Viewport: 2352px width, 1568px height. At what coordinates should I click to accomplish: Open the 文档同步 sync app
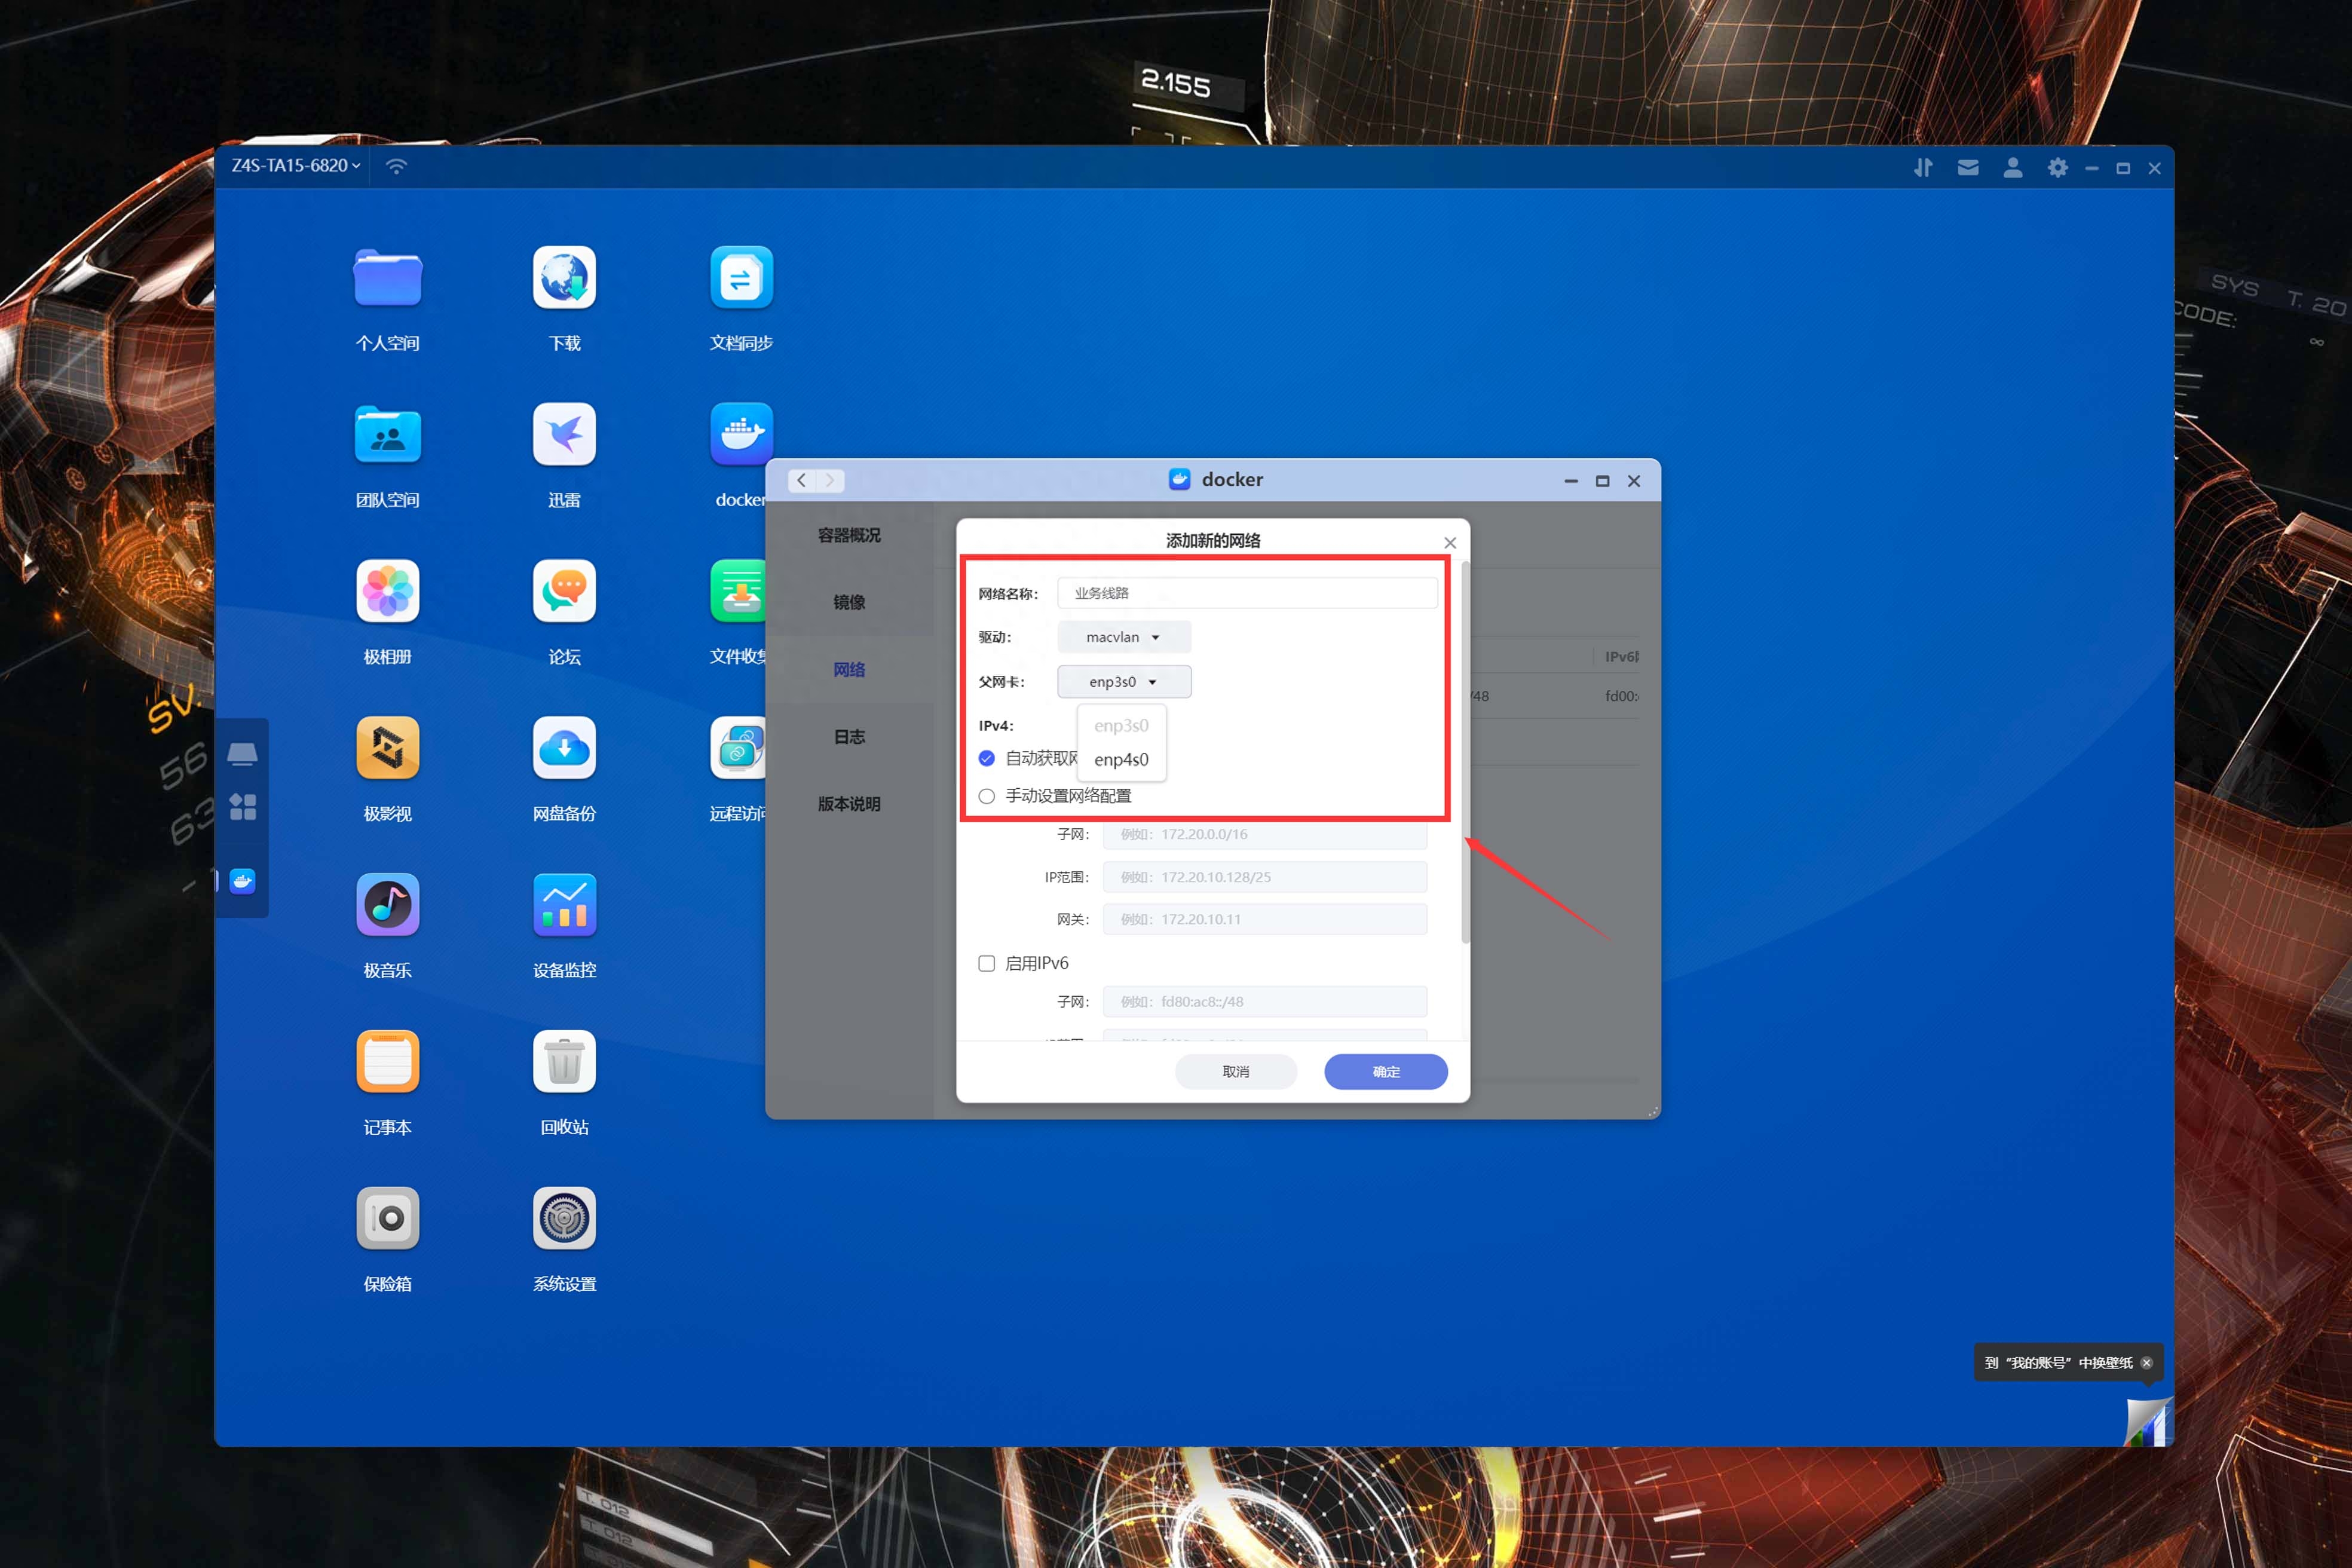pyautogui.click(x=741, y=278)
